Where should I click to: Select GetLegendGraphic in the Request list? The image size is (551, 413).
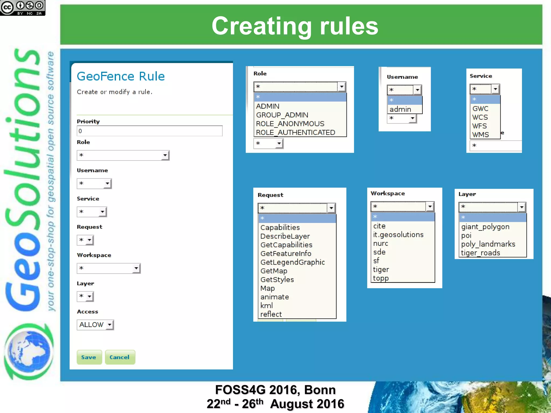point(297,262)
